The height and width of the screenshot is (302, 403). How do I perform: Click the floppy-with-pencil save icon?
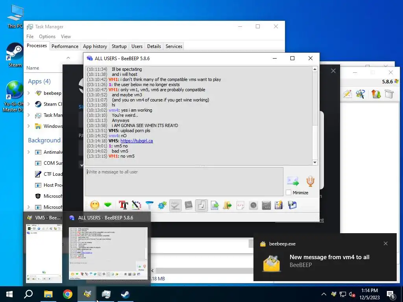click(279, 205)
